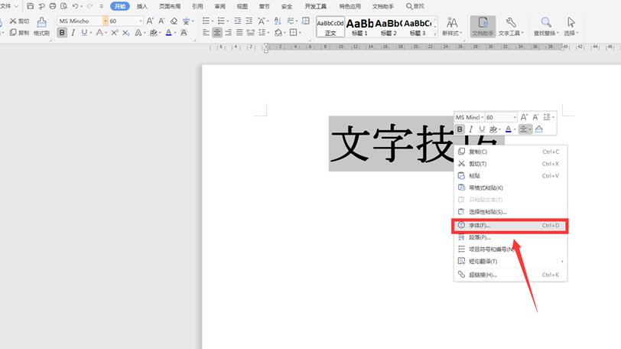Choose 字体(F)... from context menu
Screen dimensions: 621x349
510,226
